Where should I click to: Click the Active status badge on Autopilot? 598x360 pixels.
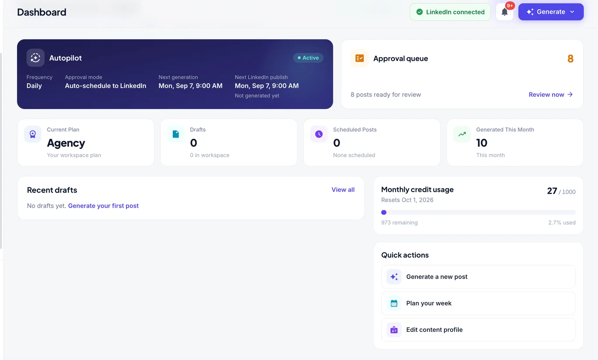[x=308, y=58]
